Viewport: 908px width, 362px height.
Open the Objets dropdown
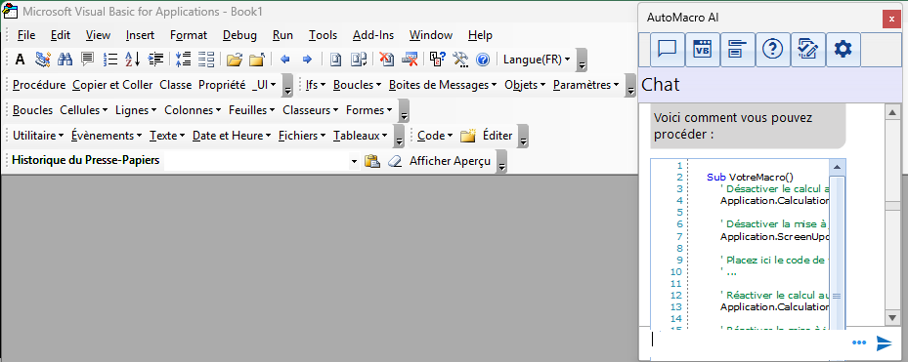tap(525, 85)
